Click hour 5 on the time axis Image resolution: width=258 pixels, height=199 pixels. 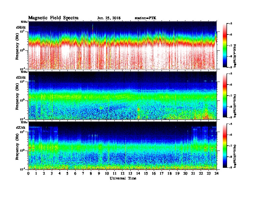68,174
